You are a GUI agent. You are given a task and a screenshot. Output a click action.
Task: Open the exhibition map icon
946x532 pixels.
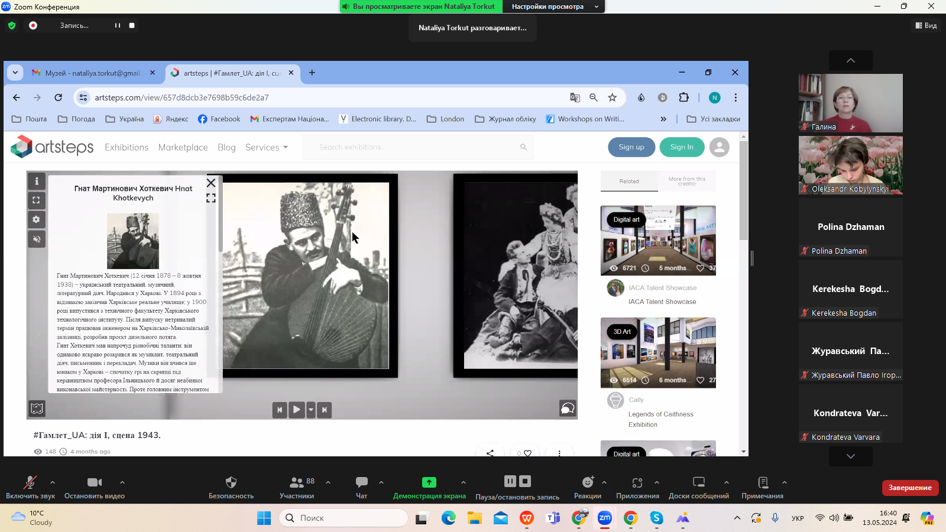click(37, 408)
